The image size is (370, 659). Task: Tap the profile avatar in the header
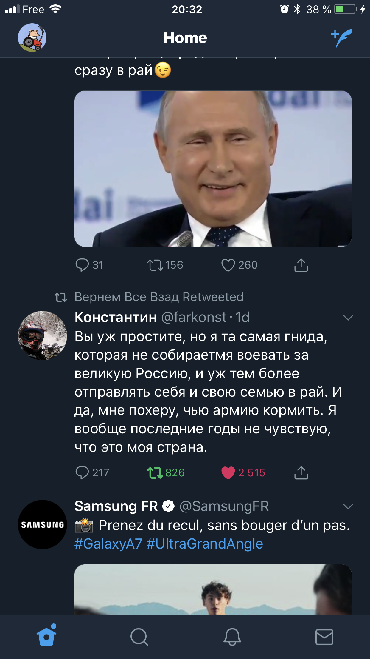click(x=32, y=38)
